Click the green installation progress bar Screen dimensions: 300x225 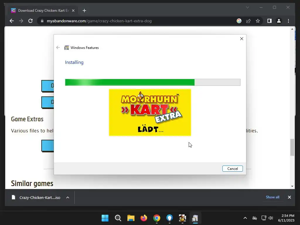153,82
